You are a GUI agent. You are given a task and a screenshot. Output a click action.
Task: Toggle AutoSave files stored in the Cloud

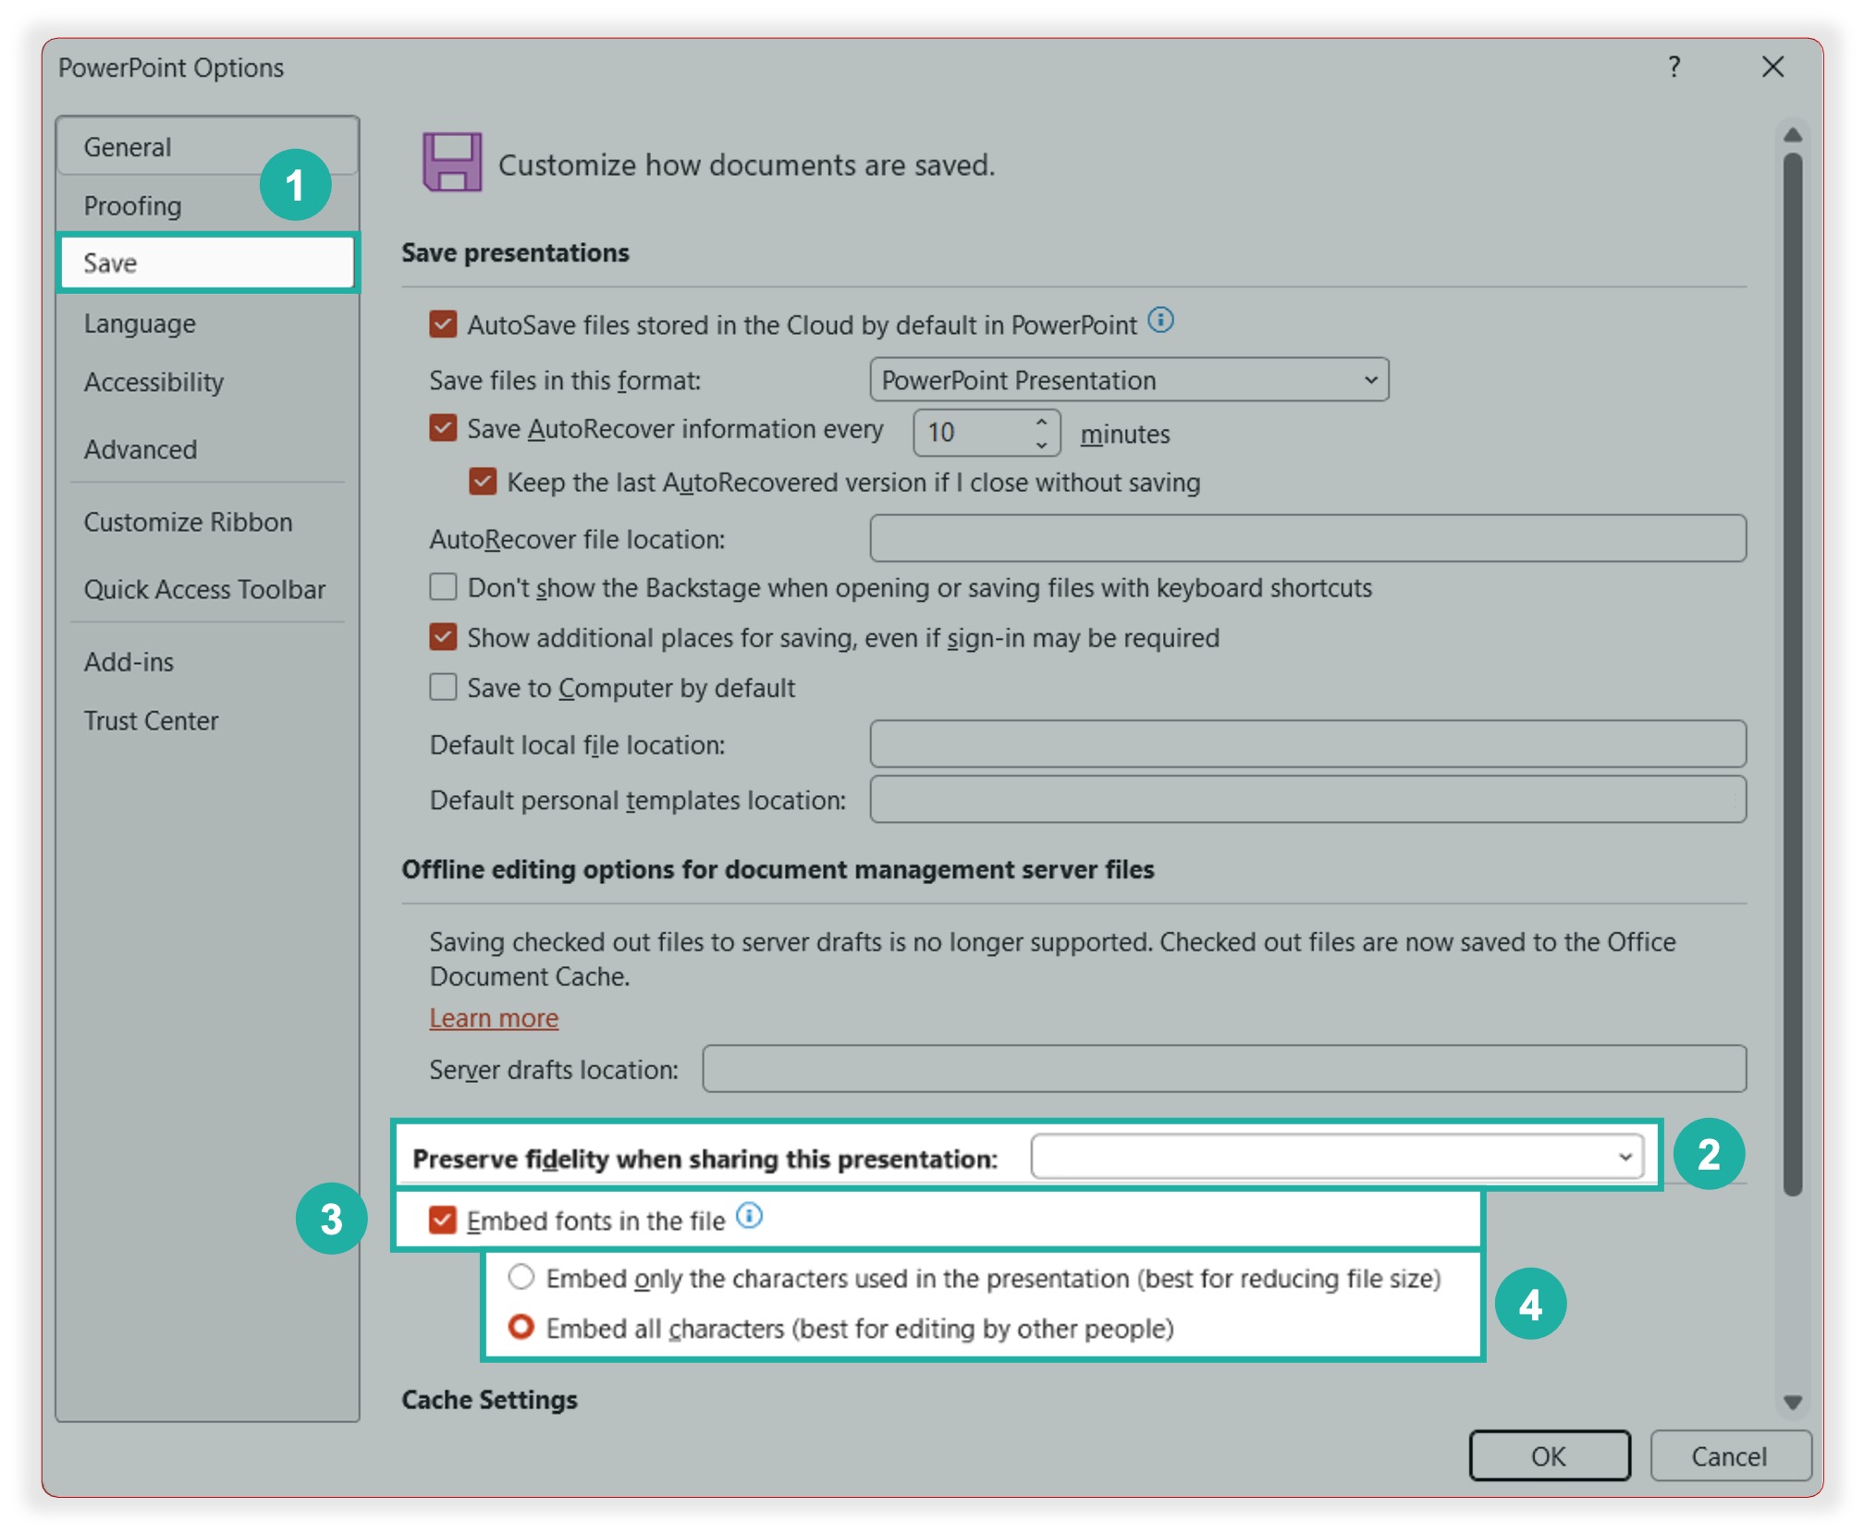443,325
